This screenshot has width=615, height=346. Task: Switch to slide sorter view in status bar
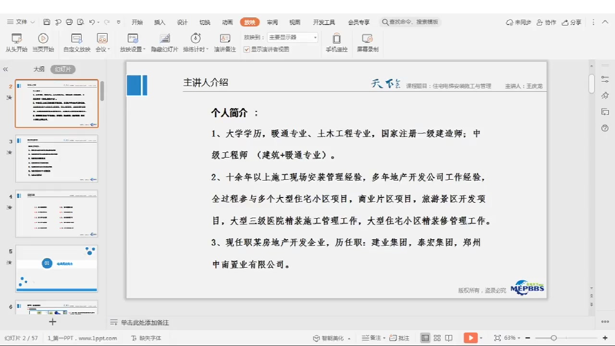[437, 338]
